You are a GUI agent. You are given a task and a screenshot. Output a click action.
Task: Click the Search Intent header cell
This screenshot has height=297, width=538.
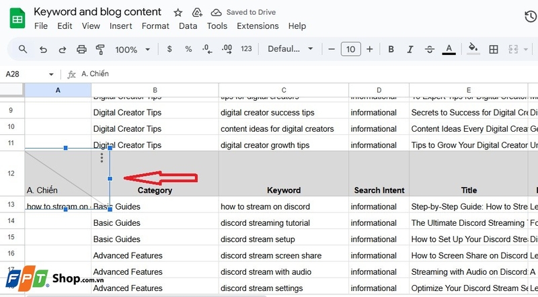point(379,173)
